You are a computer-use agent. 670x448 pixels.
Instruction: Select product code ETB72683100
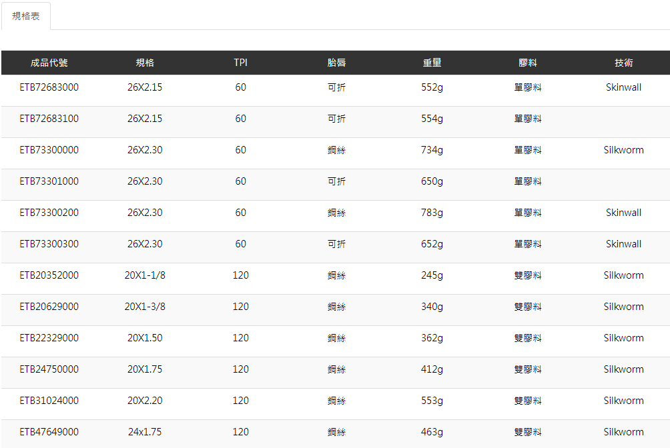[49, 119]
